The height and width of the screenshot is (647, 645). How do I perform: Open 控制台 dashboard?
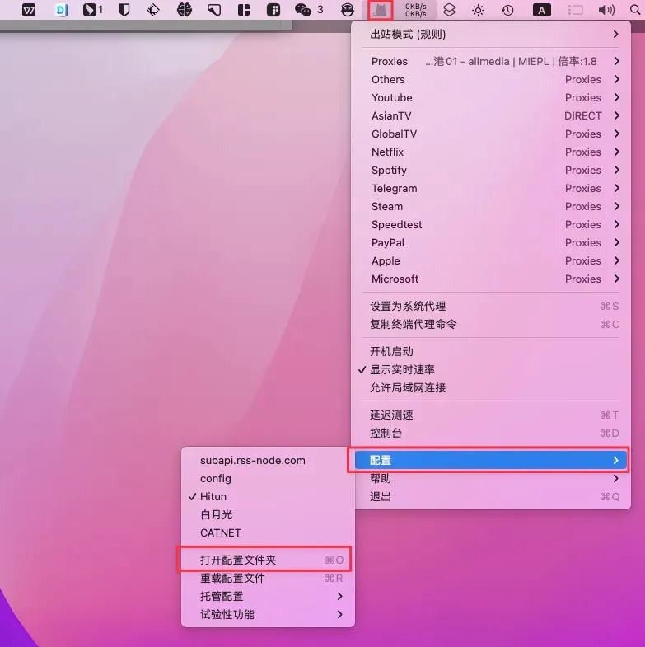click(491, 434)
